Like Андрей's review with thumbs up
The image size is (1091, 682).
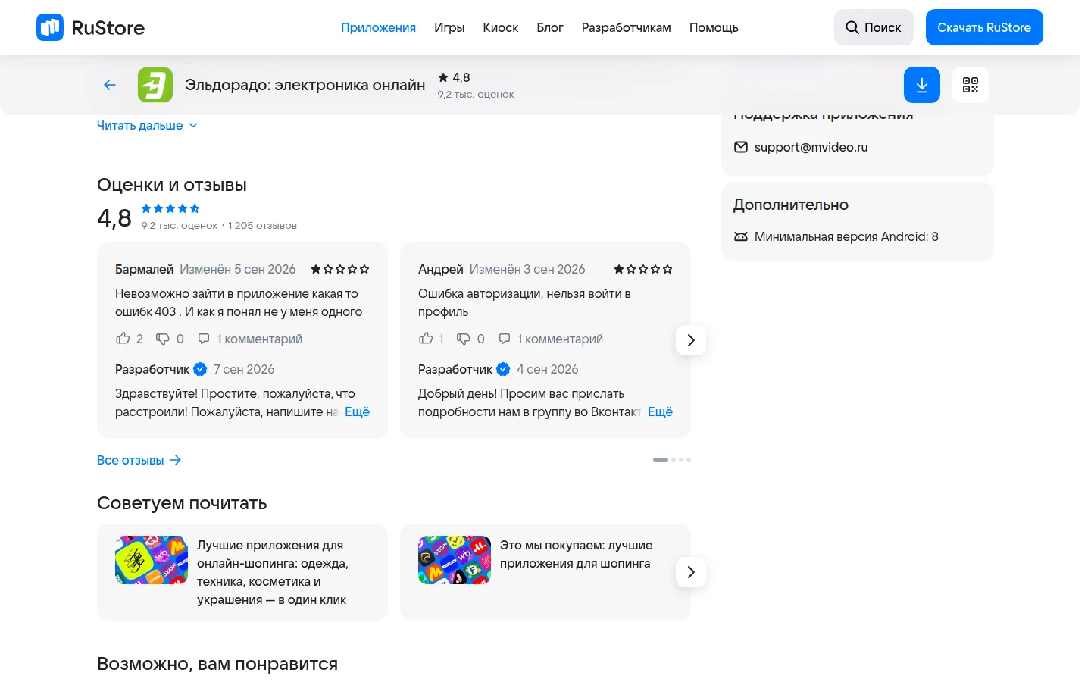pyautogui.click(x=426, y=339)
